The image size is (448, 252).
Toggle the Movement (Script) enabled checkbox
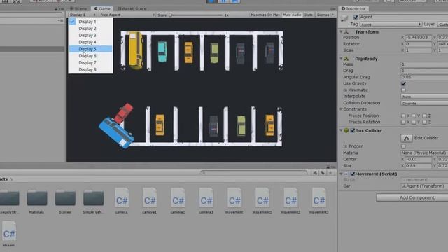click(x=353, y=174)
